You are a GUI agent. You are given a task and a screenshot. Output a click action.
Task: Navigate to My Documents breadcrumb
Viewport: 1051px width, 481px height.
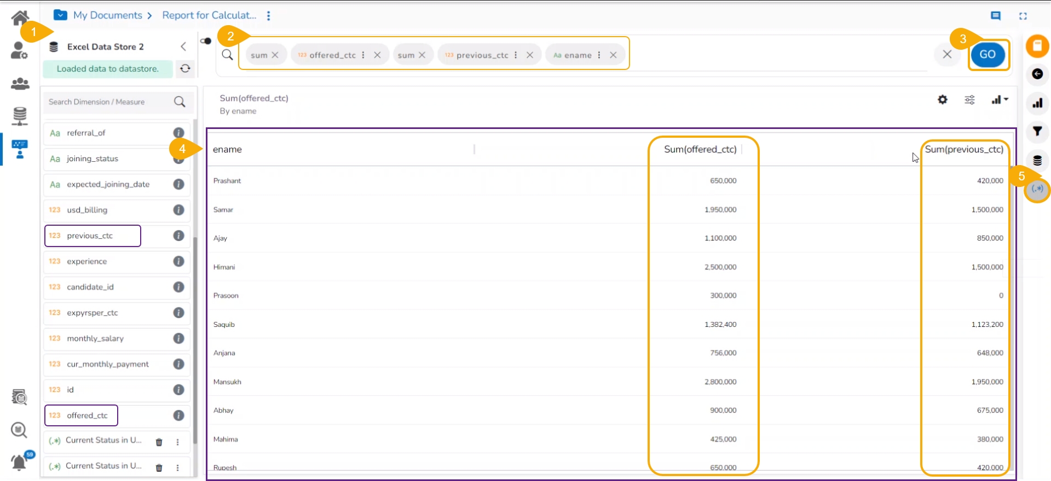pos(107,15)
